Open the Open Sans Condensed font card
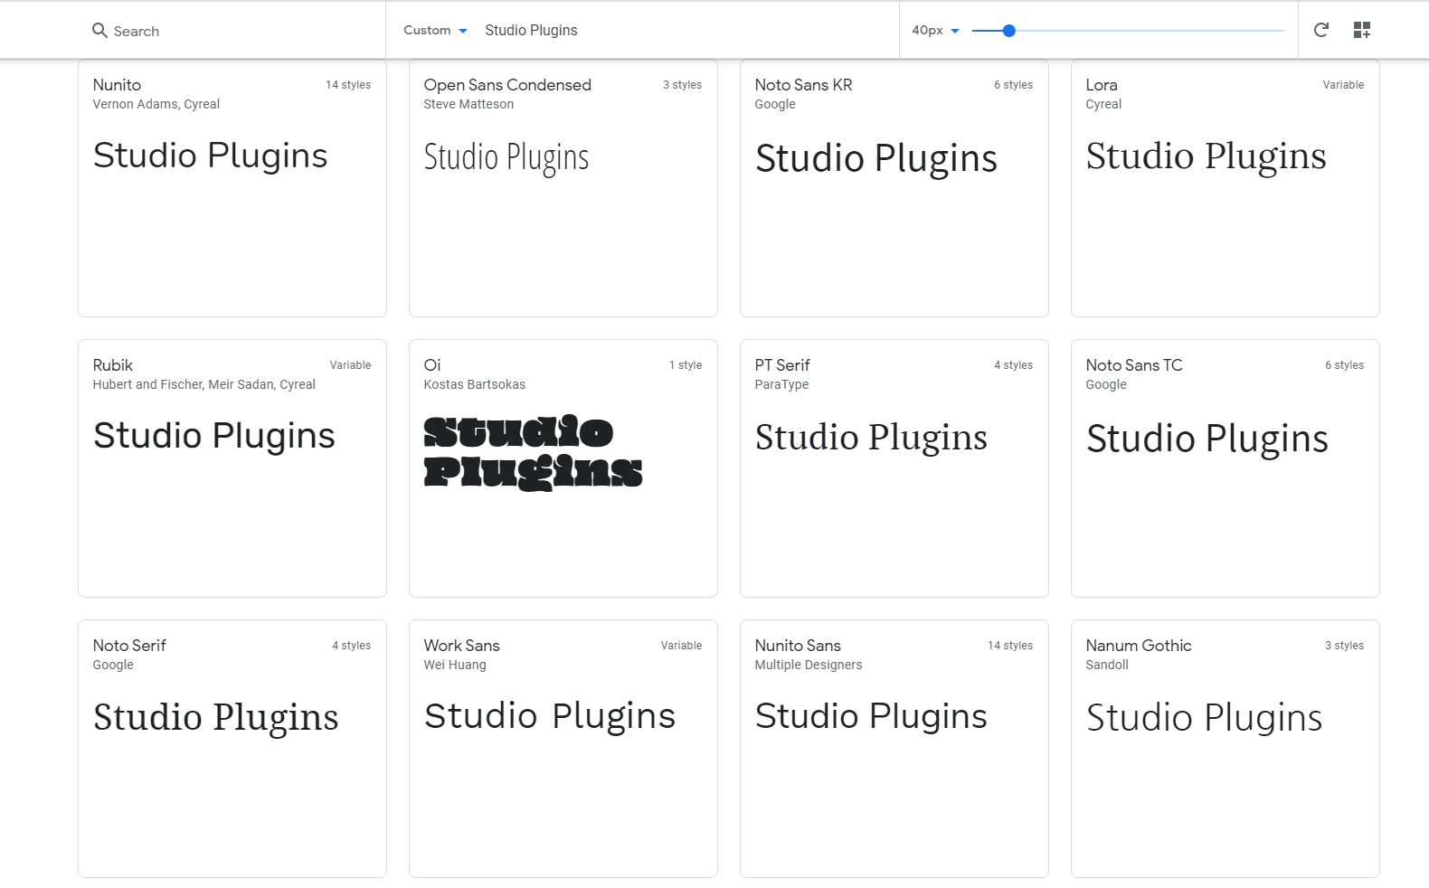This screenshot has height=888, width=1429. [563, 188]
